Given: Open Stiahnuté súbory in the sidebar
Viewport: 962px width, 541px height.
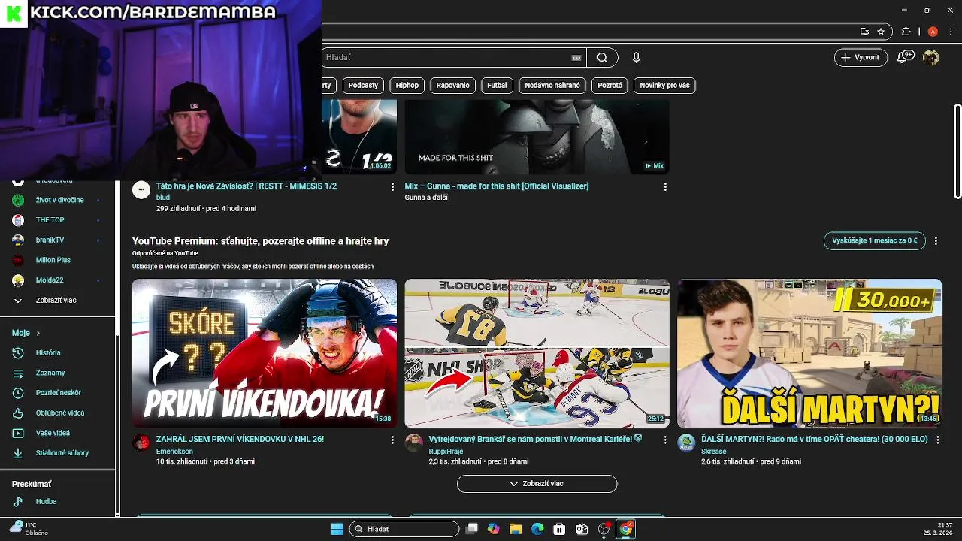Looking at the screenshot, I should (x=56, y=453).
